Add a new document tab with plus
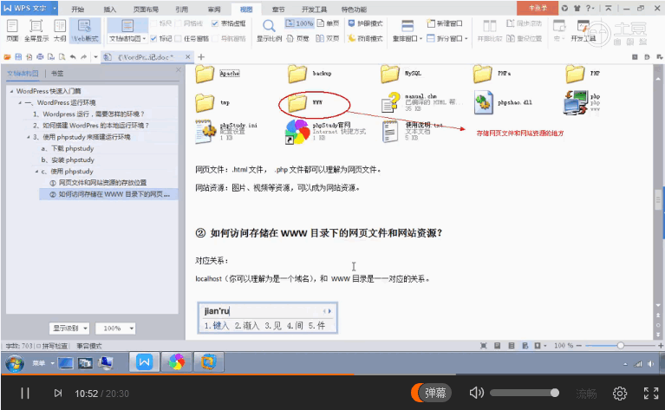665x410 pixels. tap(201, 57)
